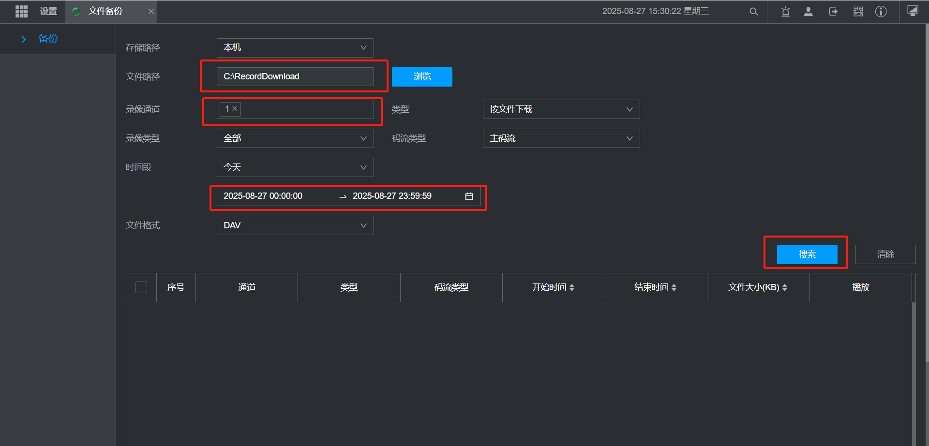Open the calendar date picker icon
929x446 pixels.
click(x=469, y=196)
